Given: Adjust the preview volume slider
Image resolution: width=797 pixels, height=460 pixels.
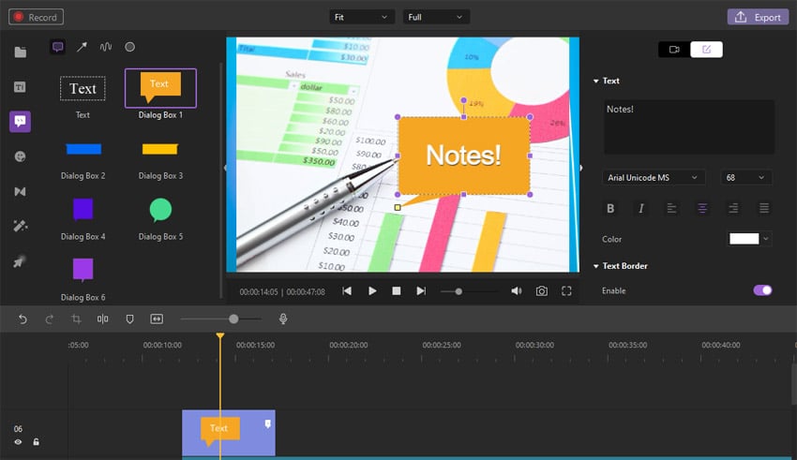Looking at the screenshot, I should (x=459, y=291).
